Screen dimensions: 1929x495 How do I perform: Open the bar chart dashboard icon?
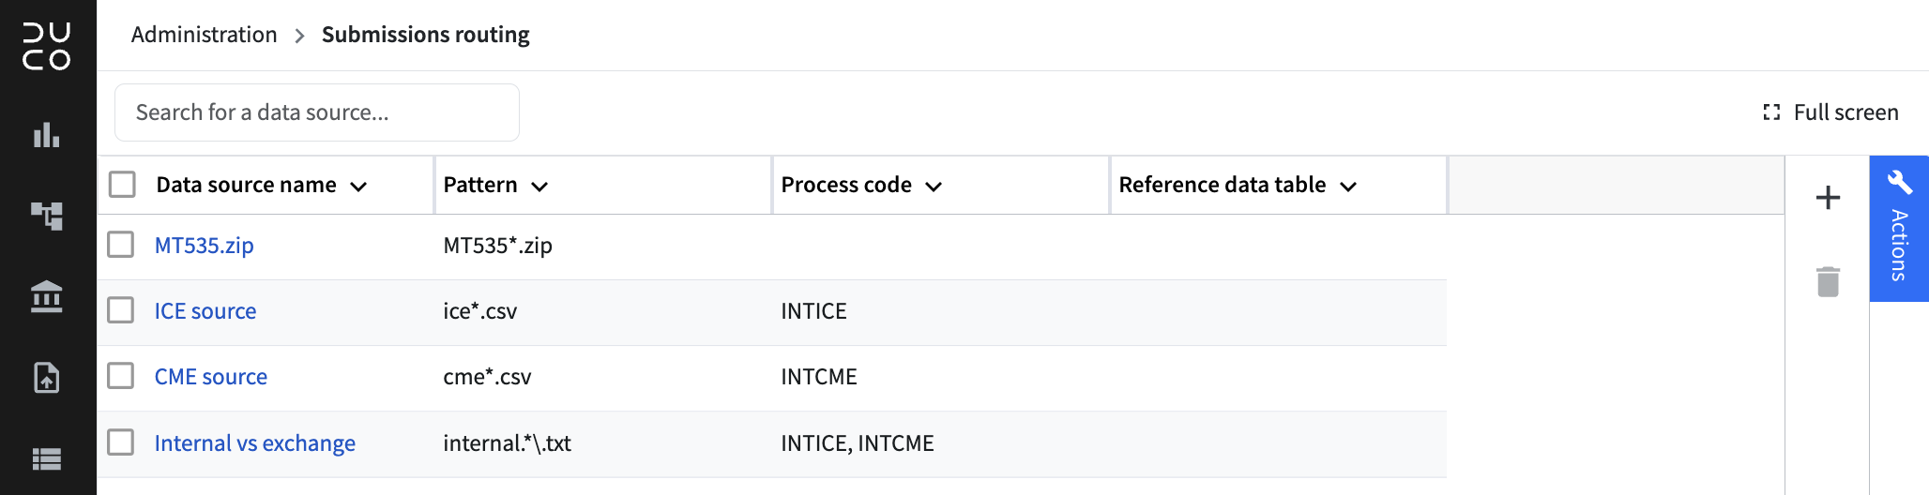(47, 135)
